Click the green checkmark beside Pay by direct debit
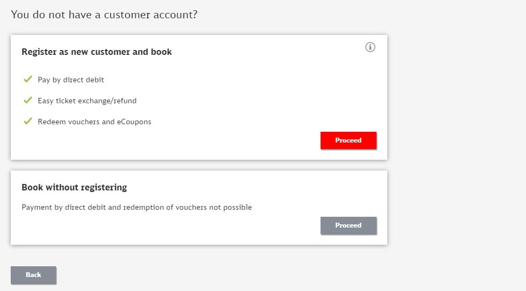The height and width of the screenshot is (291, 526). coord(28,80)
